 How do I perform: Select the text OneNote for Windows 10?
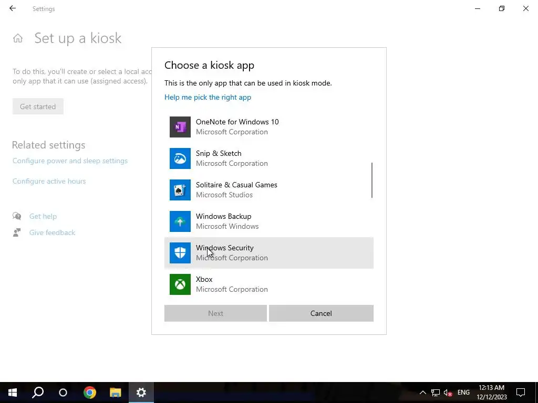click(237, 122)
